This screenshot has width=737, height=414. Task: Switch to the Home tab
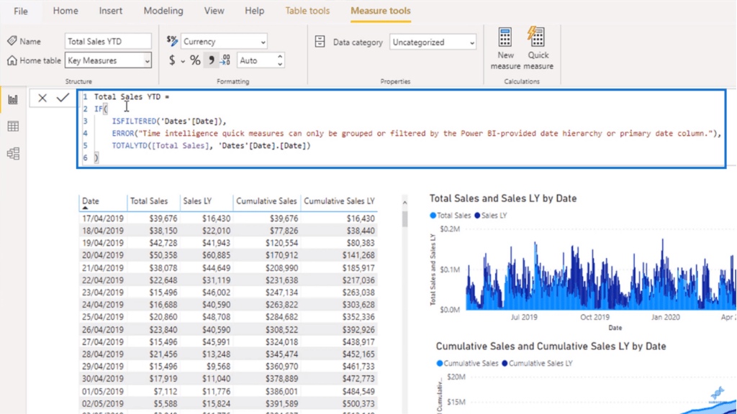pos(65,11)
